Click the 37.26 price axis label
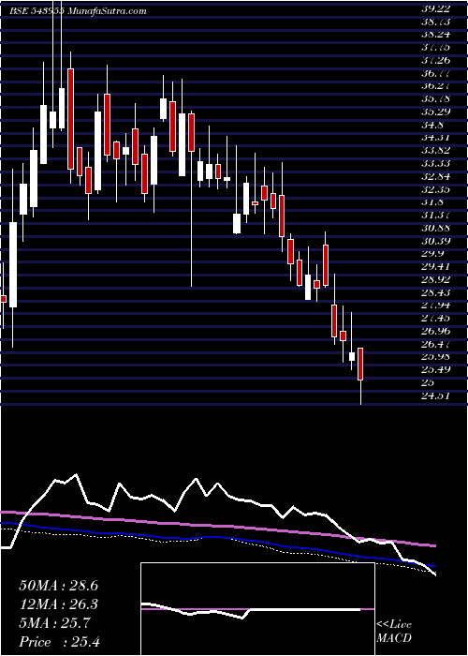Screen dimensions: 468x656 click(x=435, y=61)
